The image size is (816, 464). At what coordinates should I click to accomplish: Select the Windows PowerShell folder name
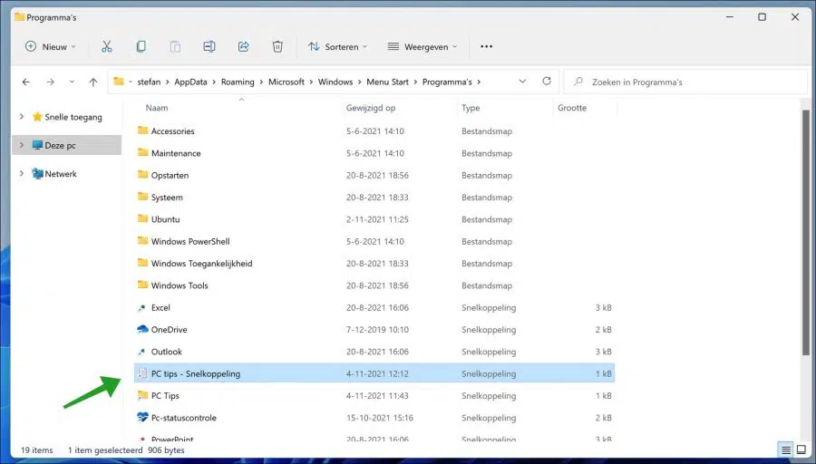point(190,241)
